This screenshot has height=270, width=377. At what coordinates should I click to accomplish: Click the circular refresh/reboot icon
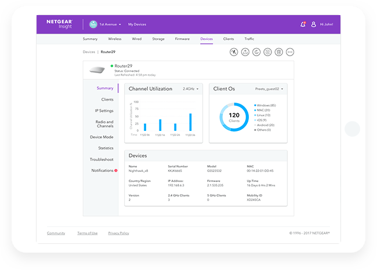256,52
